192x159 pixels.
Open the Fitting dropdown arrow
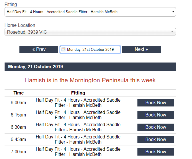(x=173, y=12)
